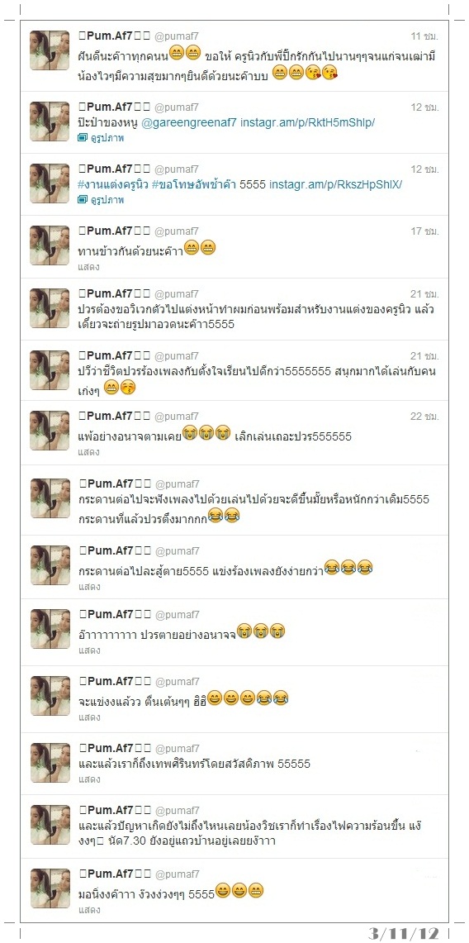The height and width of the screenshot is (943, 469).
Task: Expand the มอนิ่งงค้าาา tweet via แสดง
Action: coord(89,910)
